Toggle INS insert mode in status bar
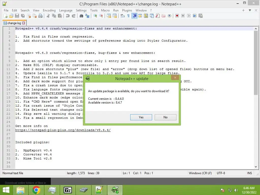Viewport: 260px width, 195px height. [250, 173]
